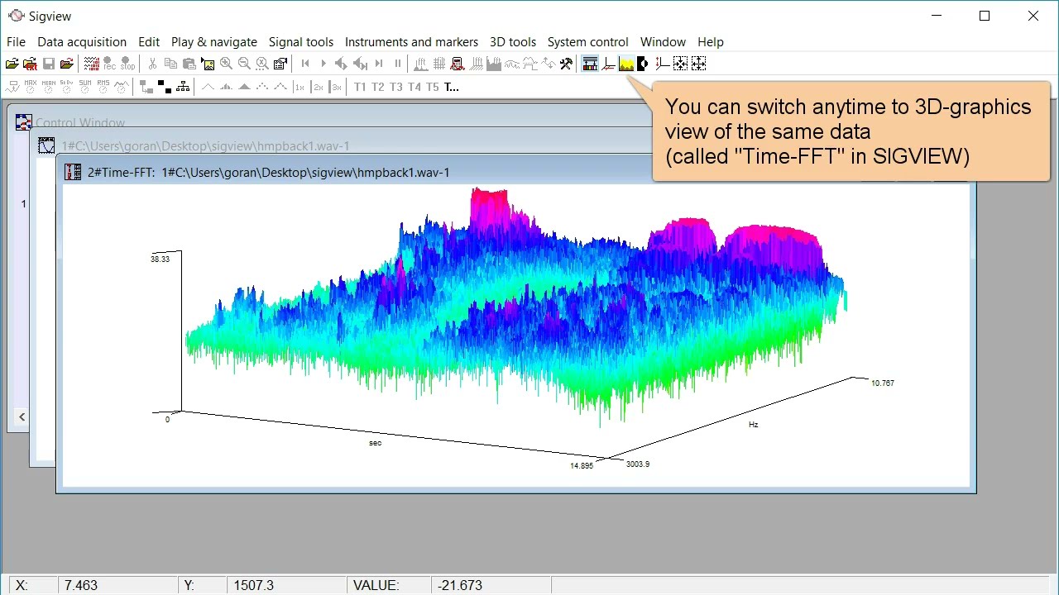The height and width of the screenshot is (595, 1059).
Task: Expand the Data acquisition menu
Action: 82,42
